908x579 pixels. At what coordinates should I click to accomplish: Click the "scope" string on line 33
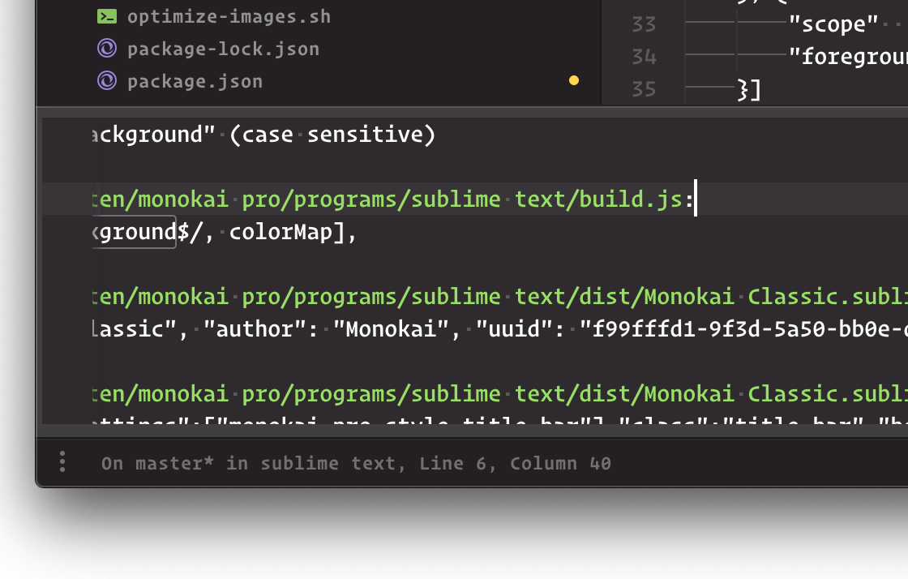(x=833, y=24)
